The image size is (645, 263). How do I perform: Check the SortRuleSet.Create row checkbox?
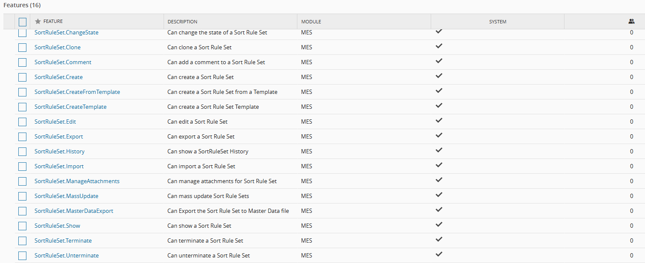coord(23,77)
